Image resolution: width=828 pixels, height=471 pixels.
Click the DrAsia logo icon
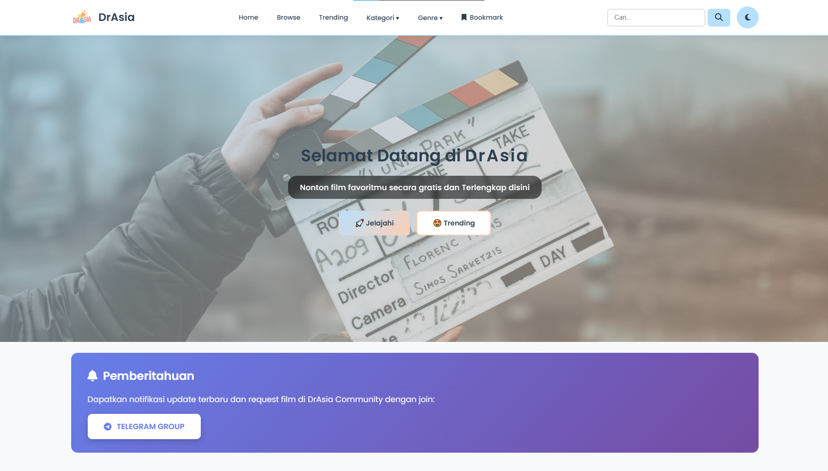pos(82,17)
